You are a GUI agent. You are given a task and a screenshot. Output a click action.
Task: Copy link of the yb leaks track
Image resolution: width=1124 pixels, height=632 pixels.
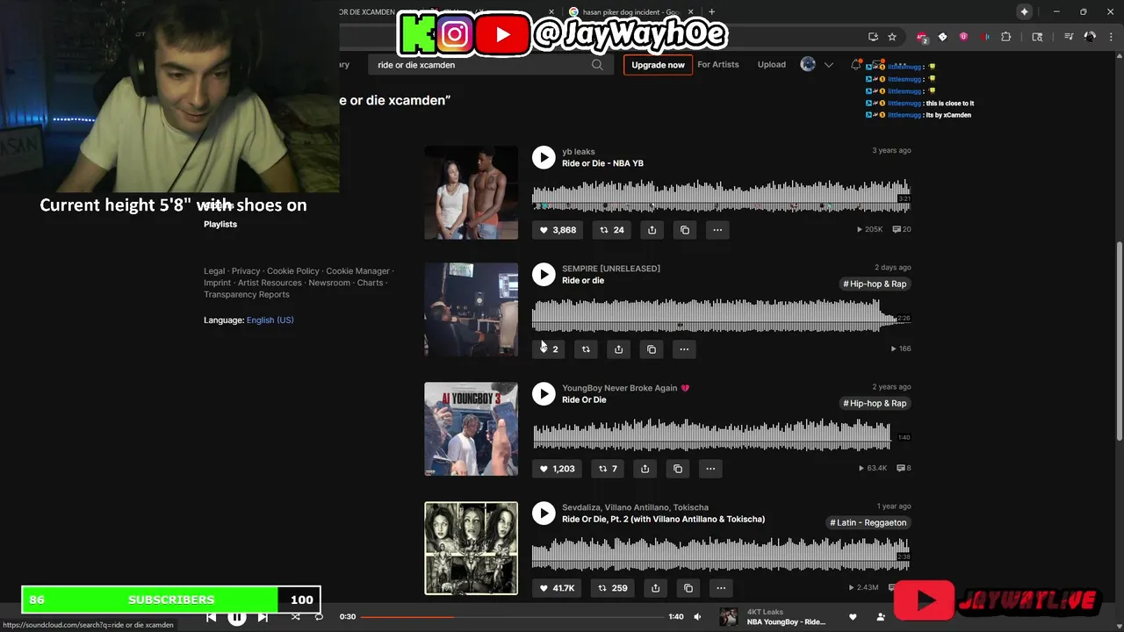685,230
